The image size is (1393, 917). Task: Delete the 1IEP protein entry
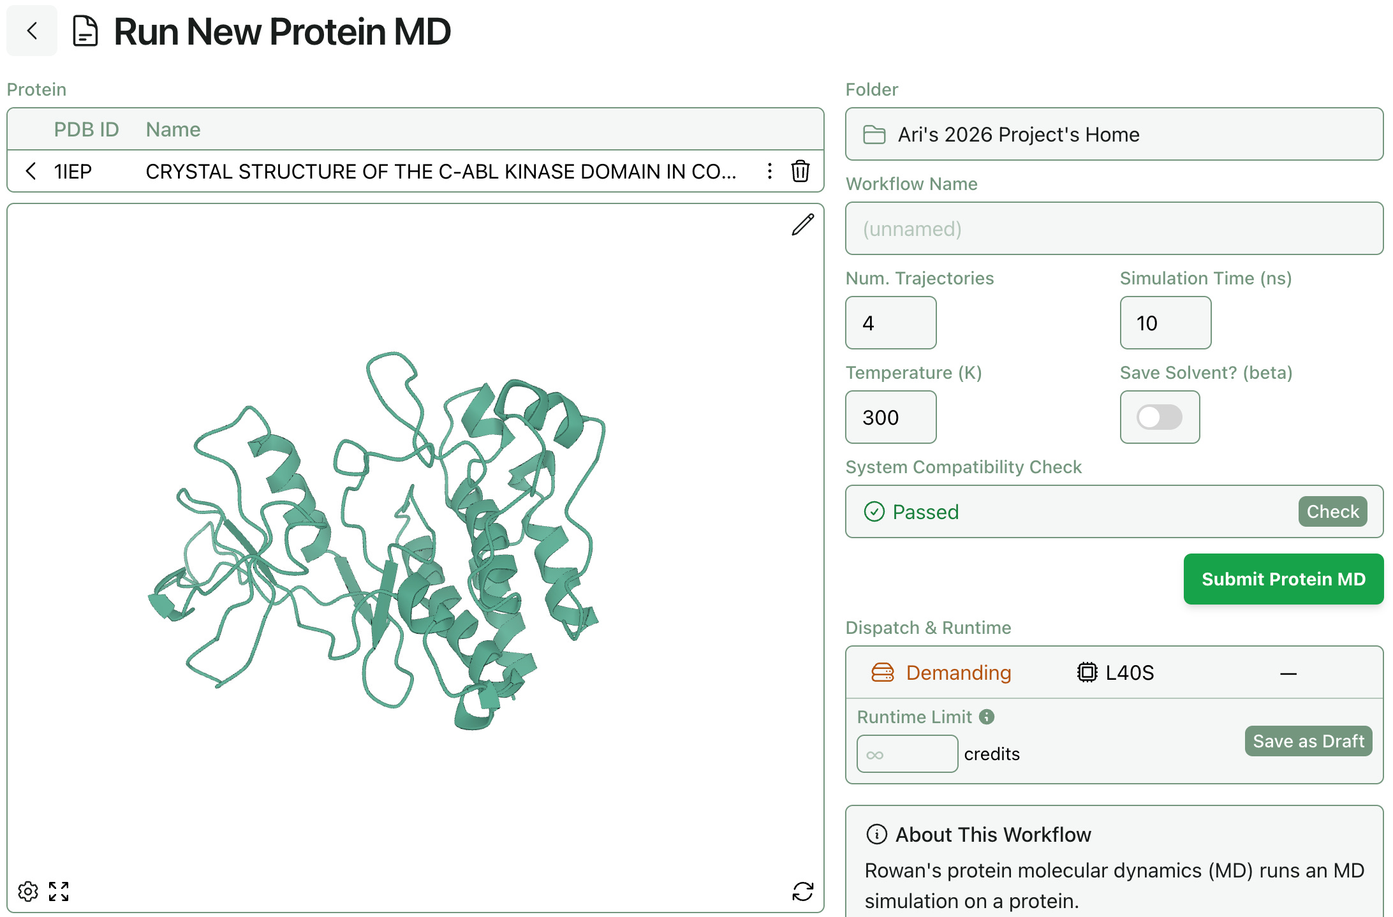point(800,171)
